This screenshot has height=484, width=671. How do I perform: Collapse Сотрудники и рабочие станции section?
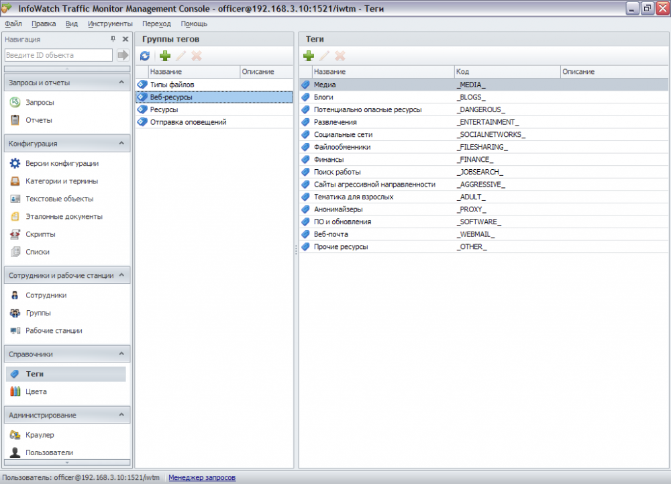point(121,275)
